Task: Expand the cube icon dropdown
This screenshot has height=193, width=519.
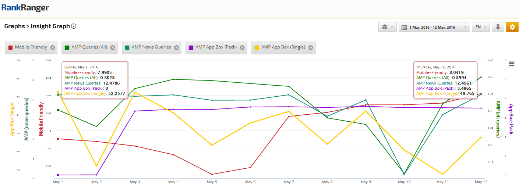Action: [387, 27]
